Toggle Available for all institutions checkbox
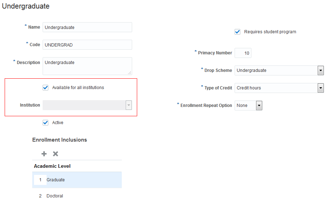This screenshot has height=201, width=327. (x=45, y=88)
